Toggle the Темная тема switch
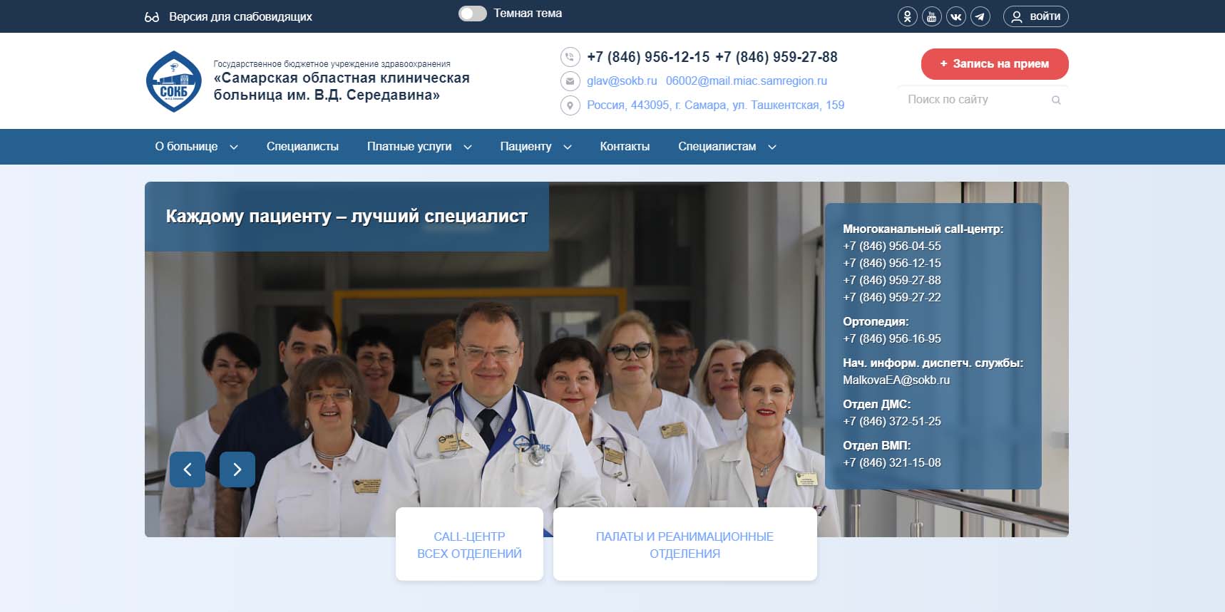This screenshot has height=612, width=1225. tap(472, 14)
